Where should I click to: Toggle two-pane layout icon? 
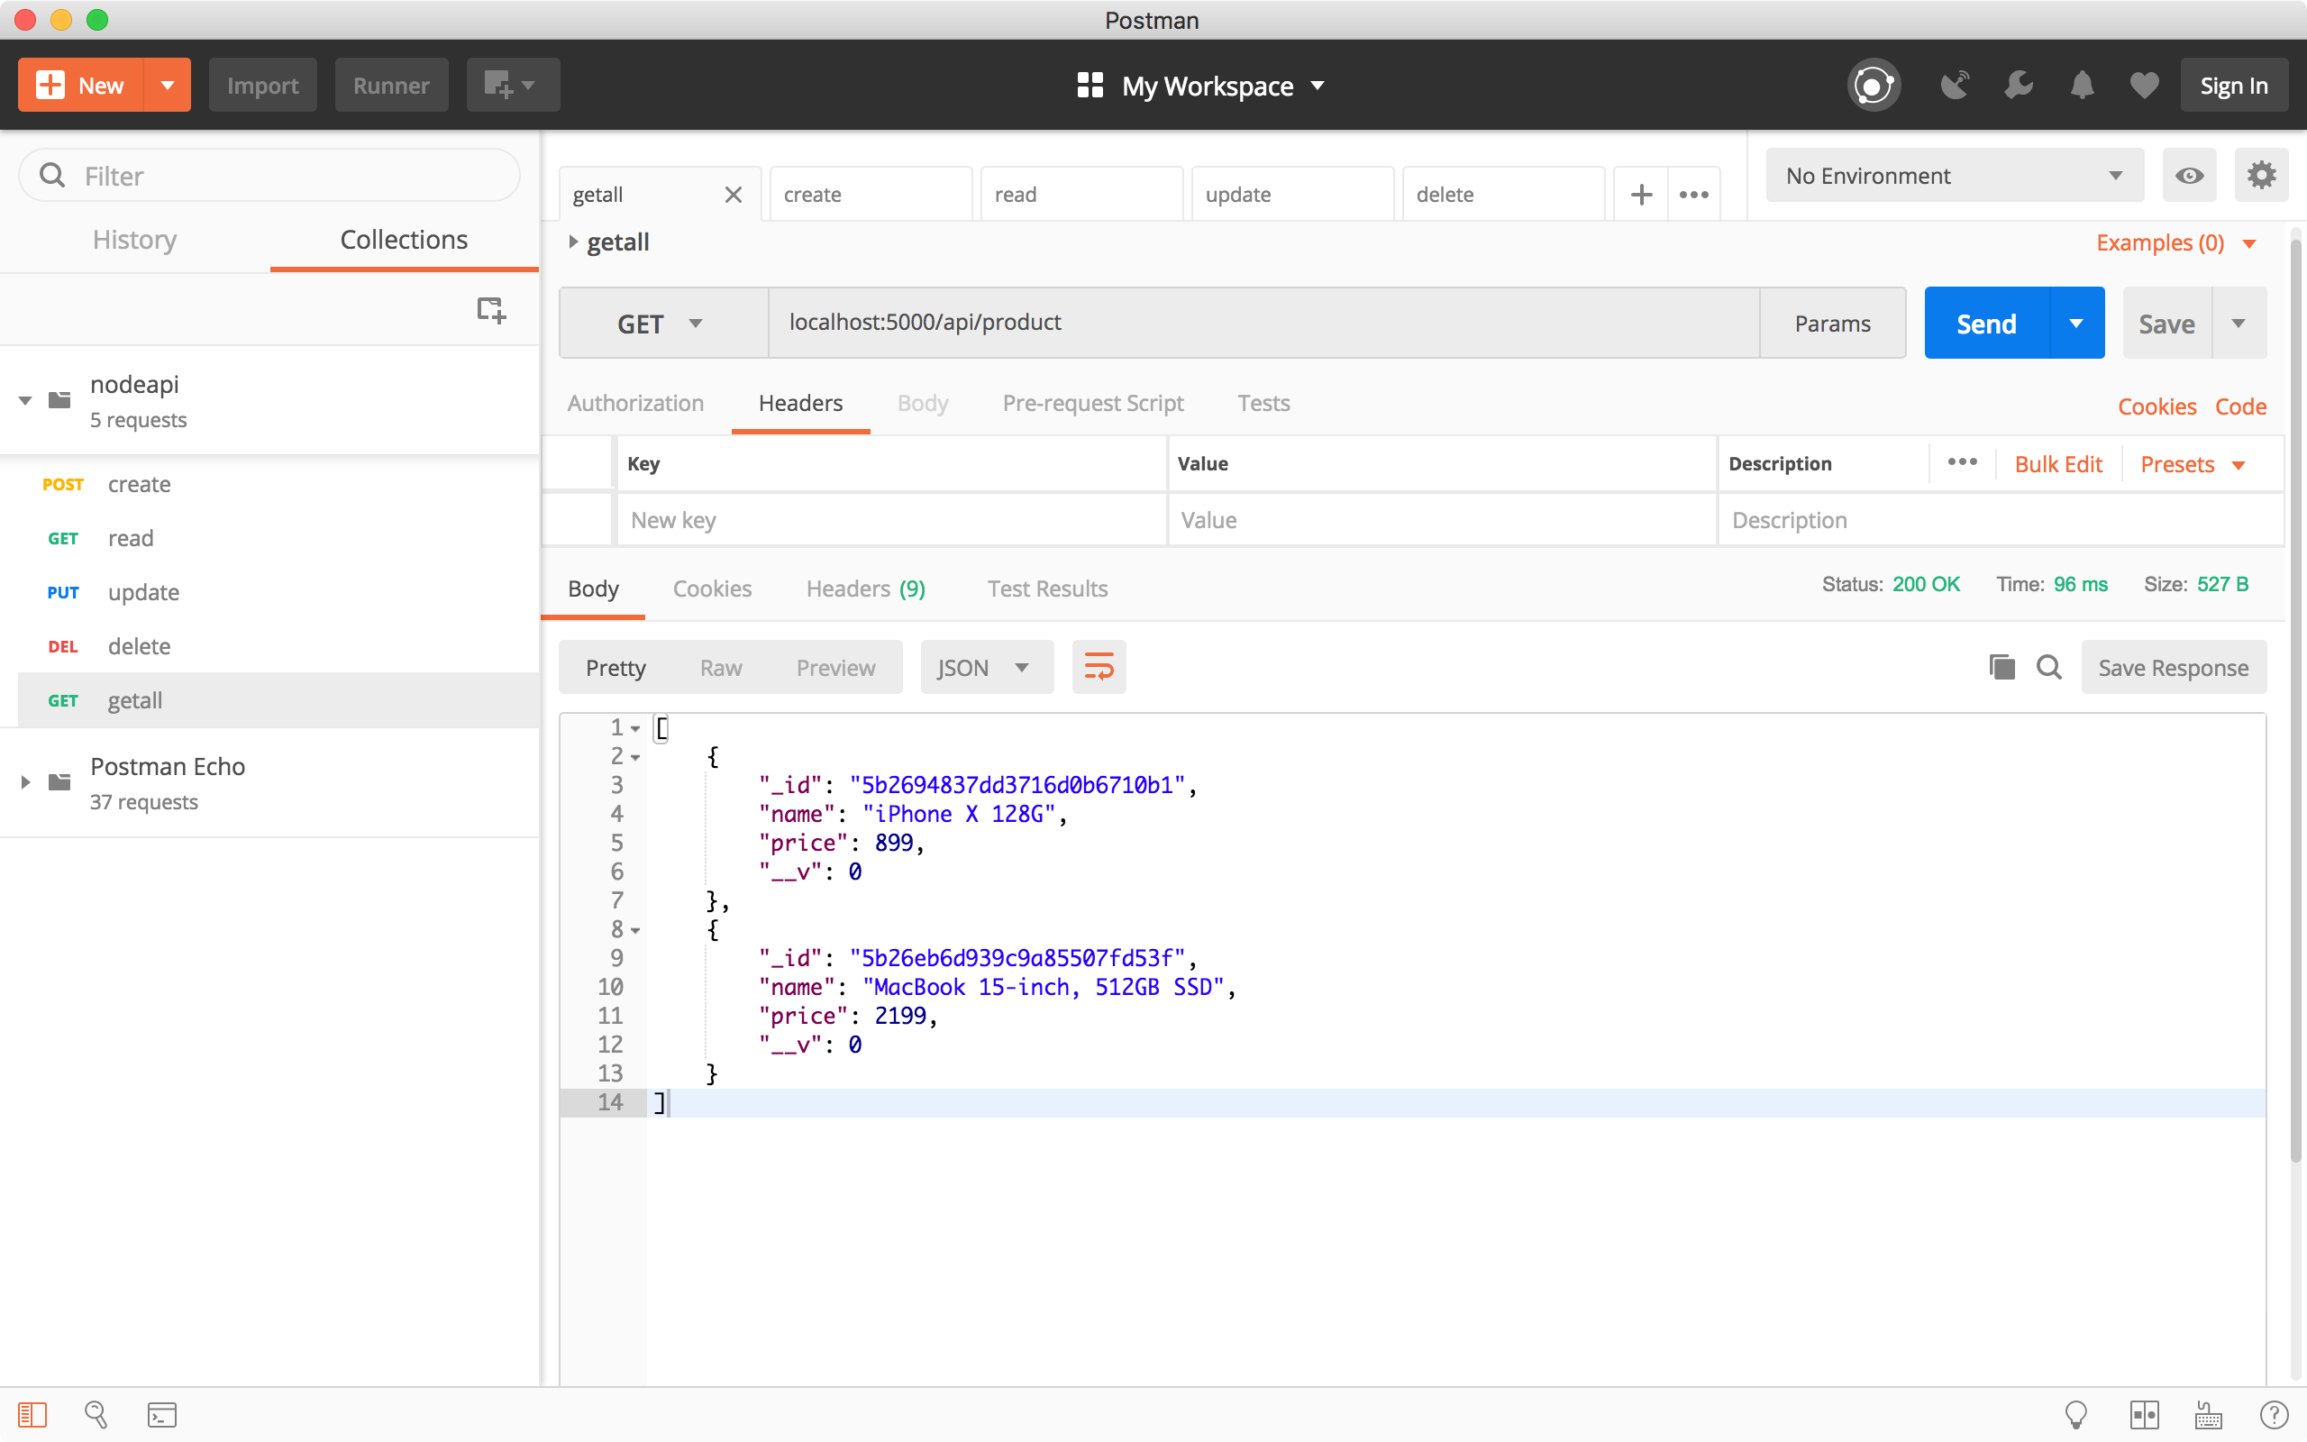[x=2144, y=1414]
